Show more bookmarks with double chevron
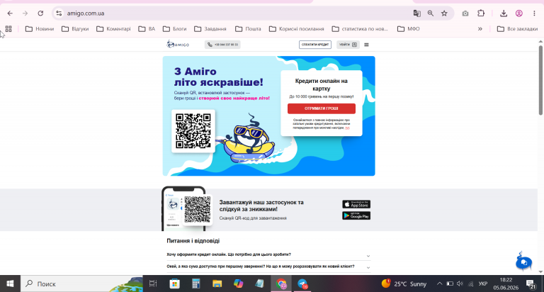 [x=480, y=29]
